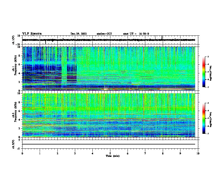Click the "1" tick on the time axis
223x172 pixels.
click(x=40, y=153)
